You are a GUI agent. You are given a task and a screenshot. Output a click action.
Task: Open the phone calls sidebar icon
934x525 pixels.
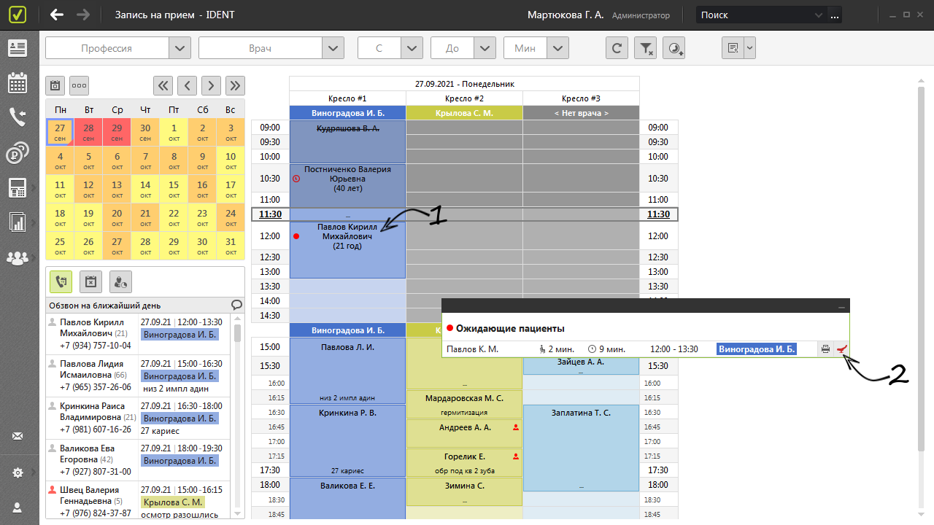coord(18,117)
